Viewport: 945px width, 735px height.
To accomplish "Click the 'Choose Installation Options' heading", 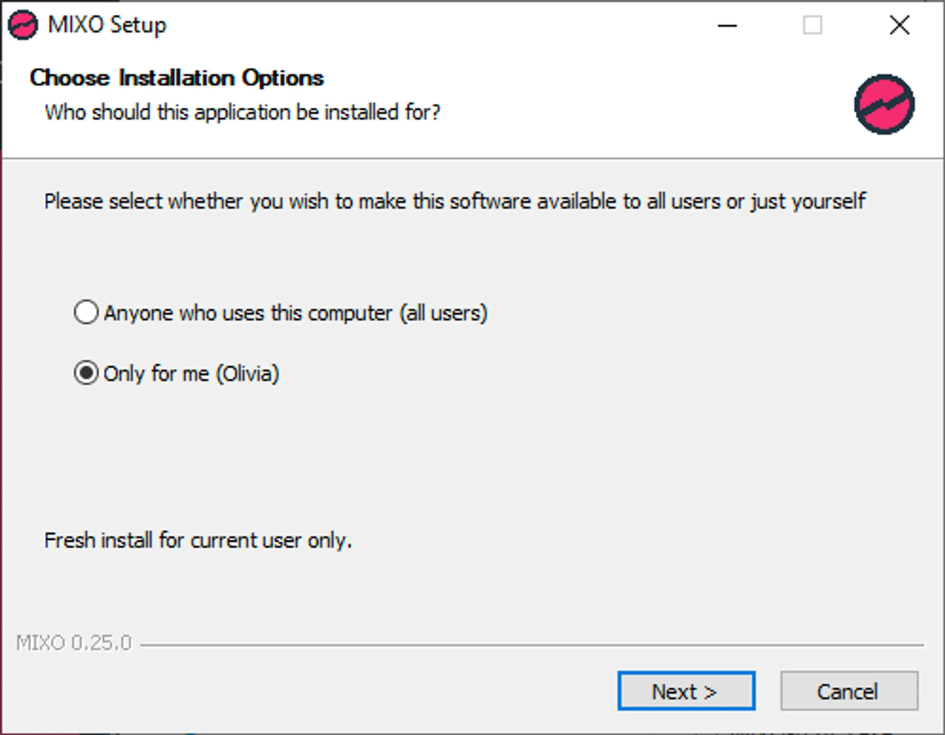I will tap(177, 78).
